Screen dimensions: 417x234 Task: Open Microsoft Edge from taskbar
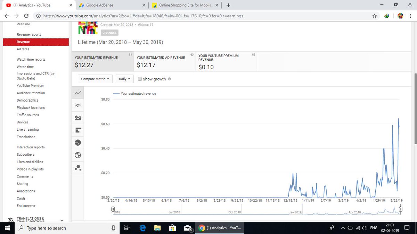[142, 228]
